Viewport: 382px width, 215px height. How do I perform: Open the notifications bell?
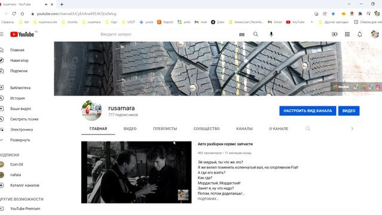pyautogui.click(x=359, y=35)
